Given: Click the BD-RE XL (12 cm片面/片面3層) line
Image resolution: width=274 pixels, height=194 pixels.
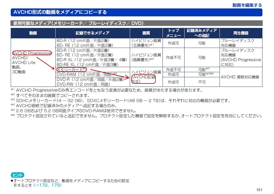Looking at the screenshot, I should pos(87,65).
